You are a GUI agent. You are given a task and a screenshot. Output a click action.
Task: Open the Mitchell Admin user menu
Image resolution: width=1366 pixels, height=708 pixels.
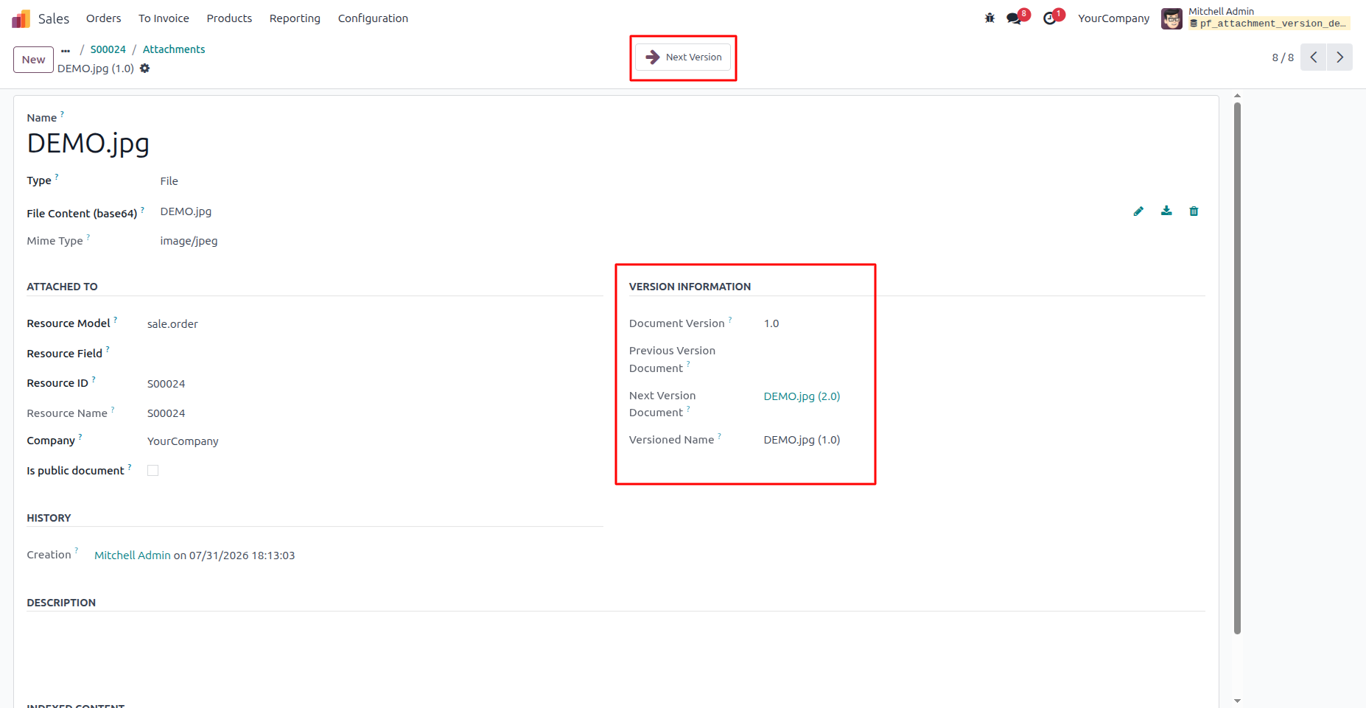click(x=1255, y=18)
